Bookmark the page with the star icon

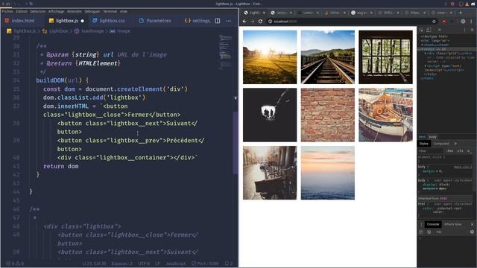(x=434, y=22)
